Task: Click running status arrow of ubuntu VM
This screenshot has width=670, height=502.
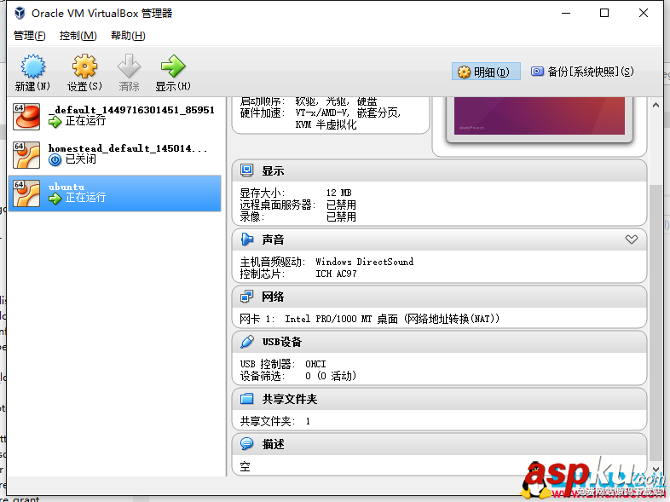Action: pos(55,199)
